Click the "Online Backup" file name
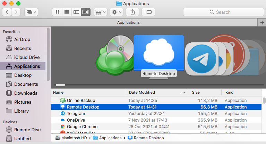Image resolution: width=266 pixels, height=144 pixels. tap(81, 100)
